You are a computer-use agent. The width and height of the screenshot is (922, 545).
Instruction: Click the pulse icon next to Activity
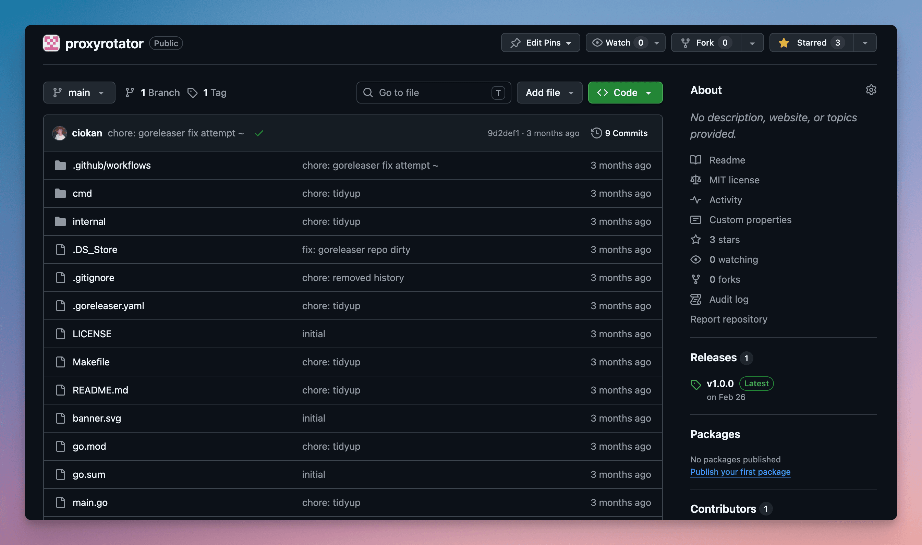coord(695,200)
